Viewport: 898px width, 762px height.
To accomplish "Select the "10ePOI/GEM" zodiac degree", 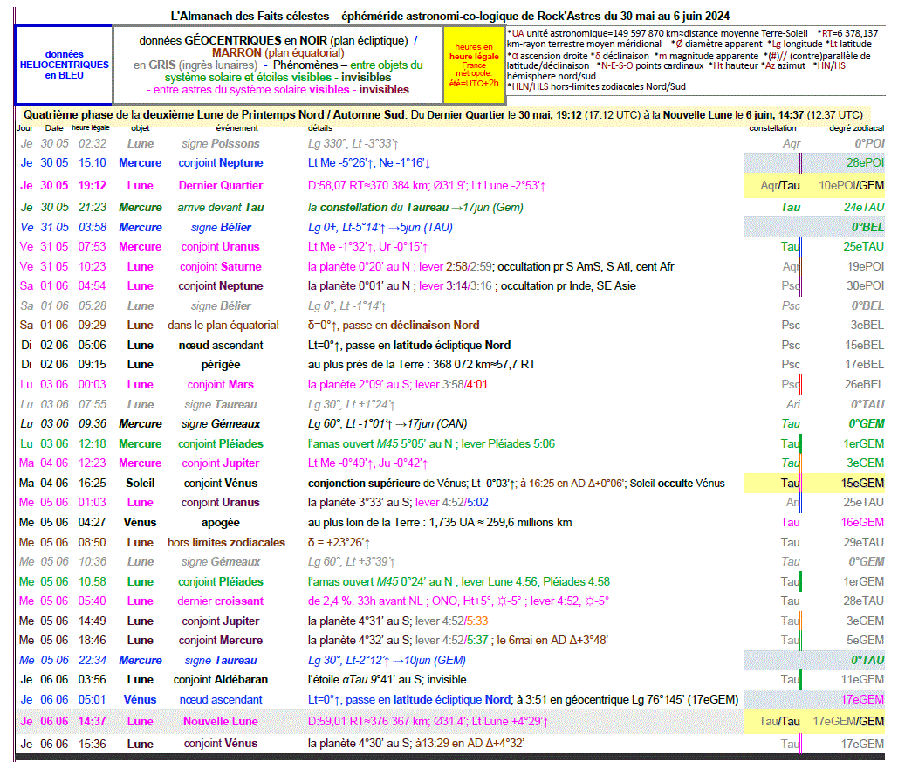I will coord(852,185).
